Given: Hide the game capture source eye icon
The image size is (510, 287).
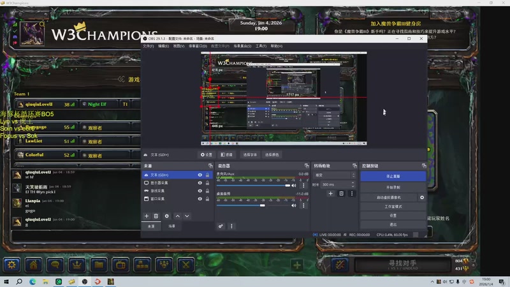Looking at the screenshot, I should pos(200,191).
